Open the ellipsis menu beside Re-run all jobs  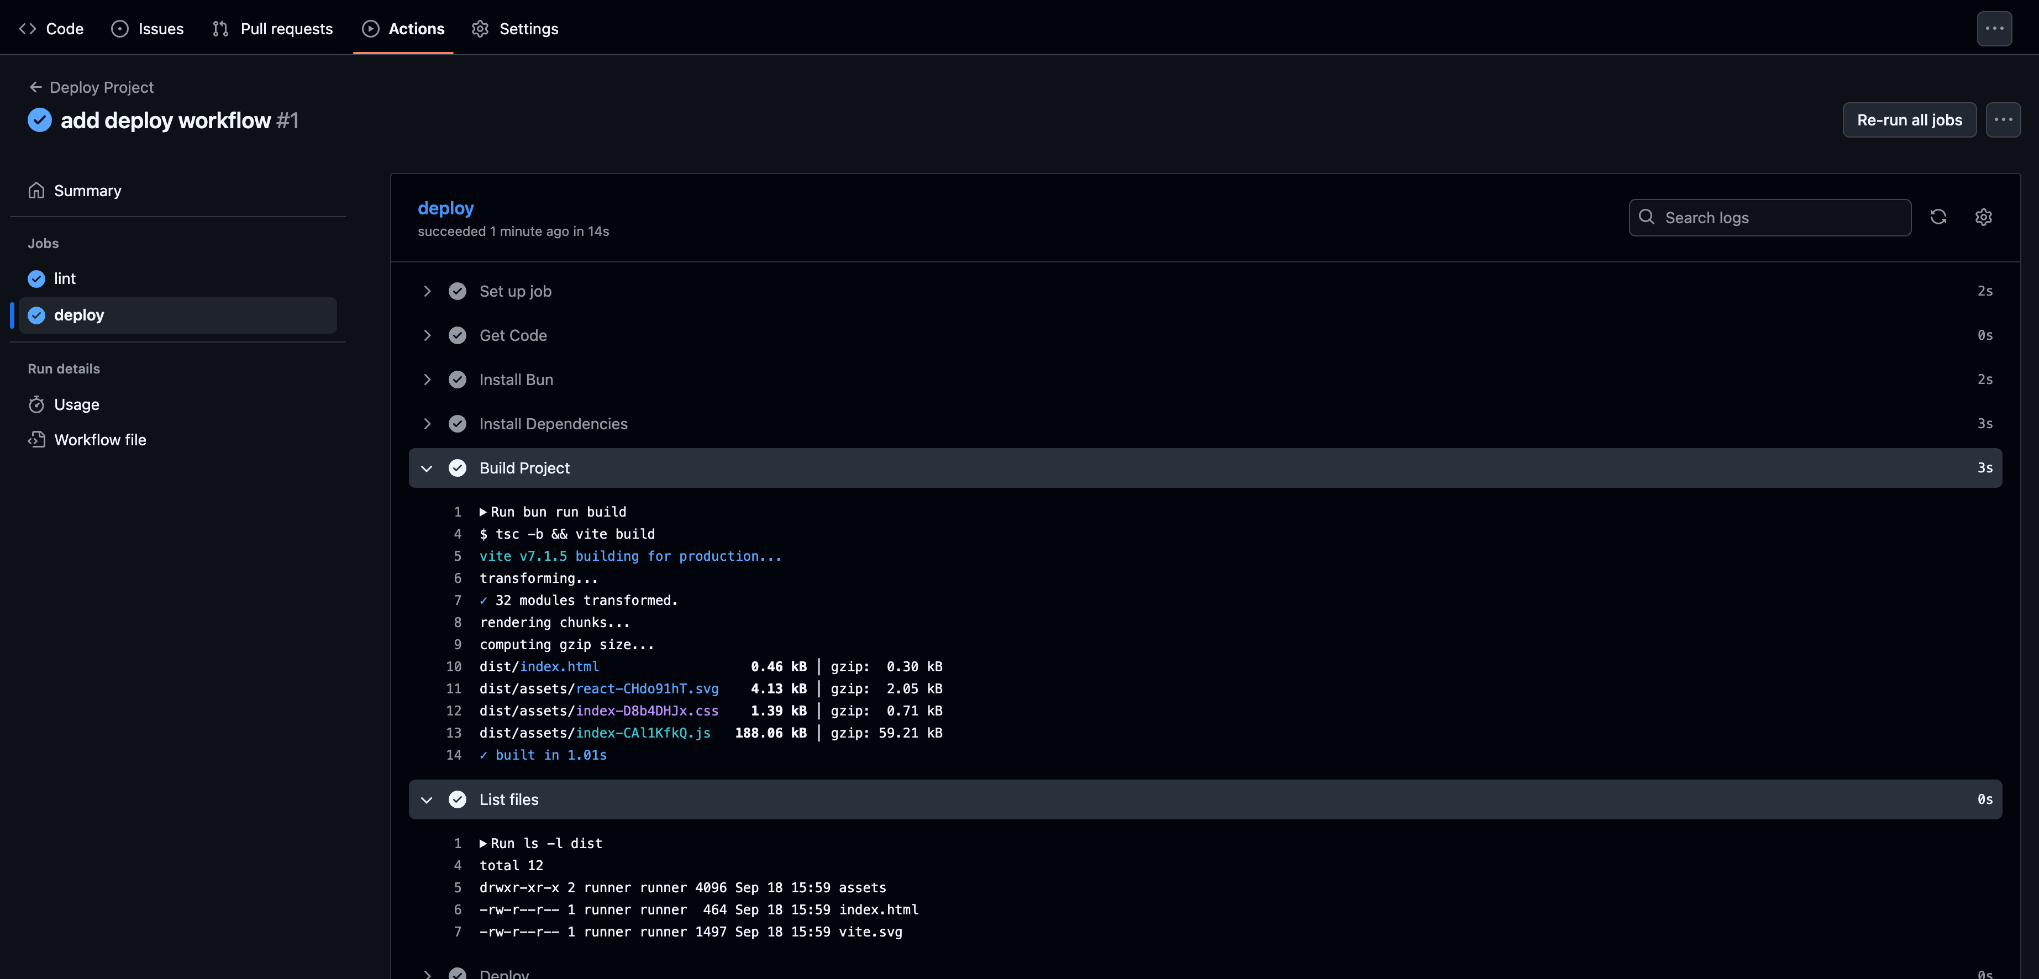(x=2003, y=119)
